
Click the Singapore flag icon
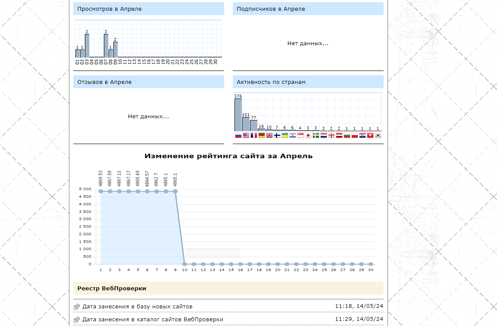(x=300, y=135)
